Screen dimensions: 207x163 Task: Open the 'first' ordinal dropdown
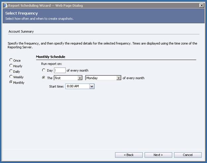[80, 78]
